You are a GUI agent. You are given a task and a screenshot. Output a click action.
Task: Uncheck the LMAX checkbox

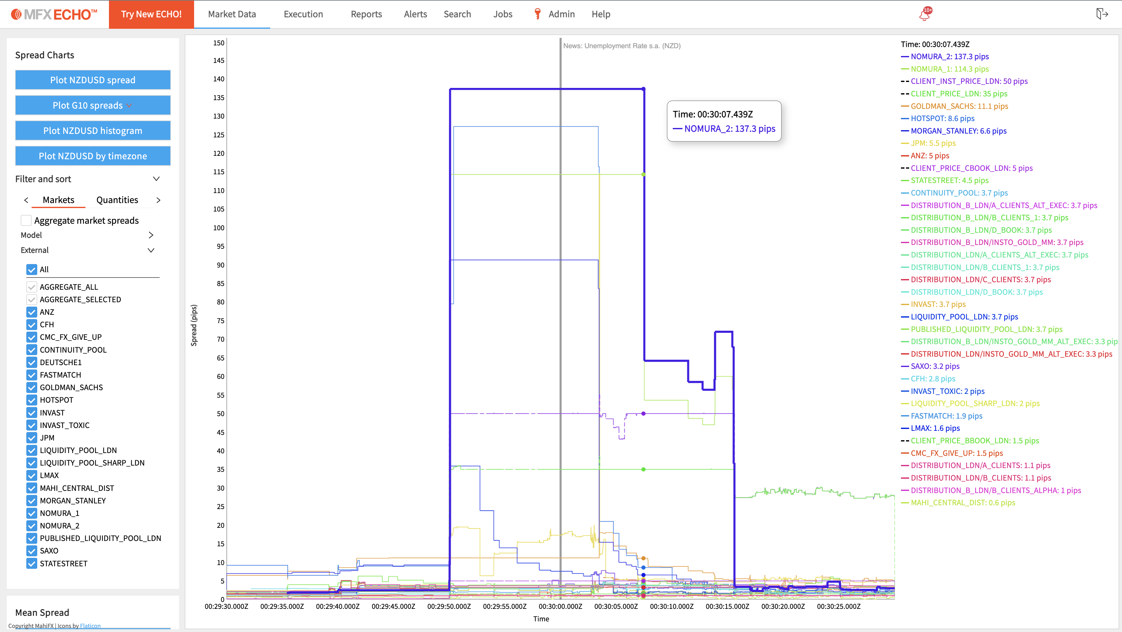pyautogui.click(x=31, y=476)
